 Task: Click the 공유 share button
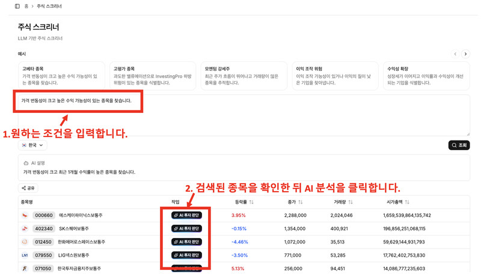28,188
